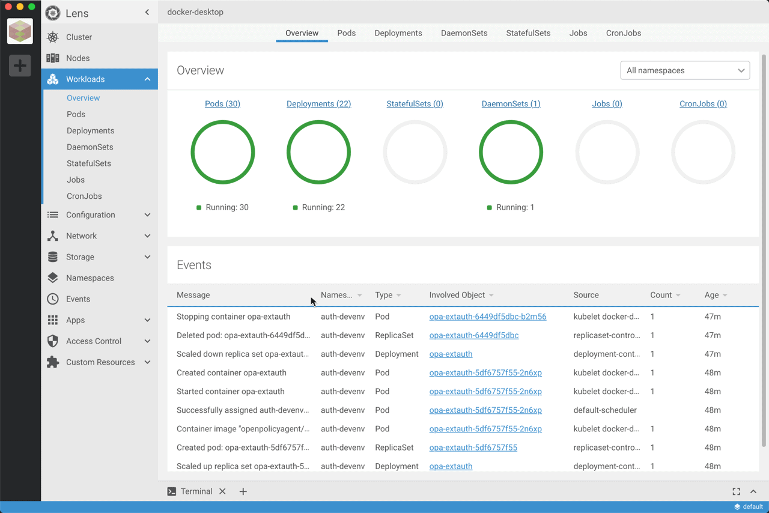Image resolution: width=769 pixels, height=513 pixels.
Task: Expand the Access Control section
Action: (x=147, y=341)
